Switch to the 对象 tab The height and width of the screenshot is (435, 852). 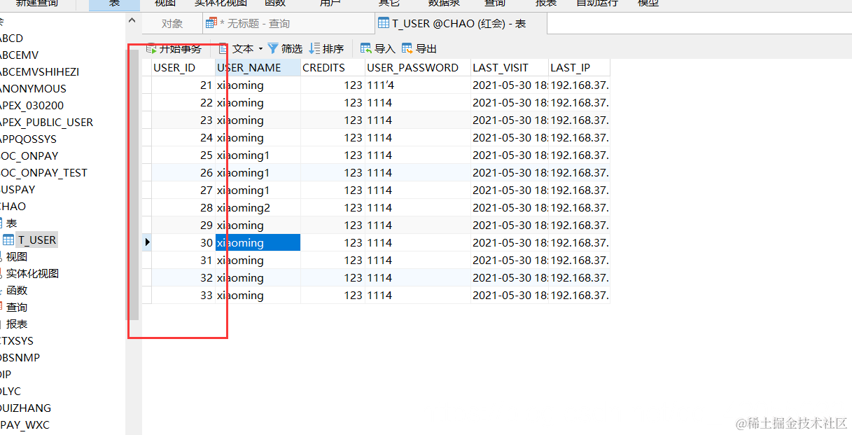172,24
